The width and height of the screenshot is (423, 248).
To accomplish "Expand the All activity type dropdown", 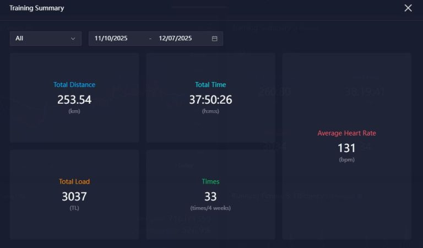I will click(46, 39).
